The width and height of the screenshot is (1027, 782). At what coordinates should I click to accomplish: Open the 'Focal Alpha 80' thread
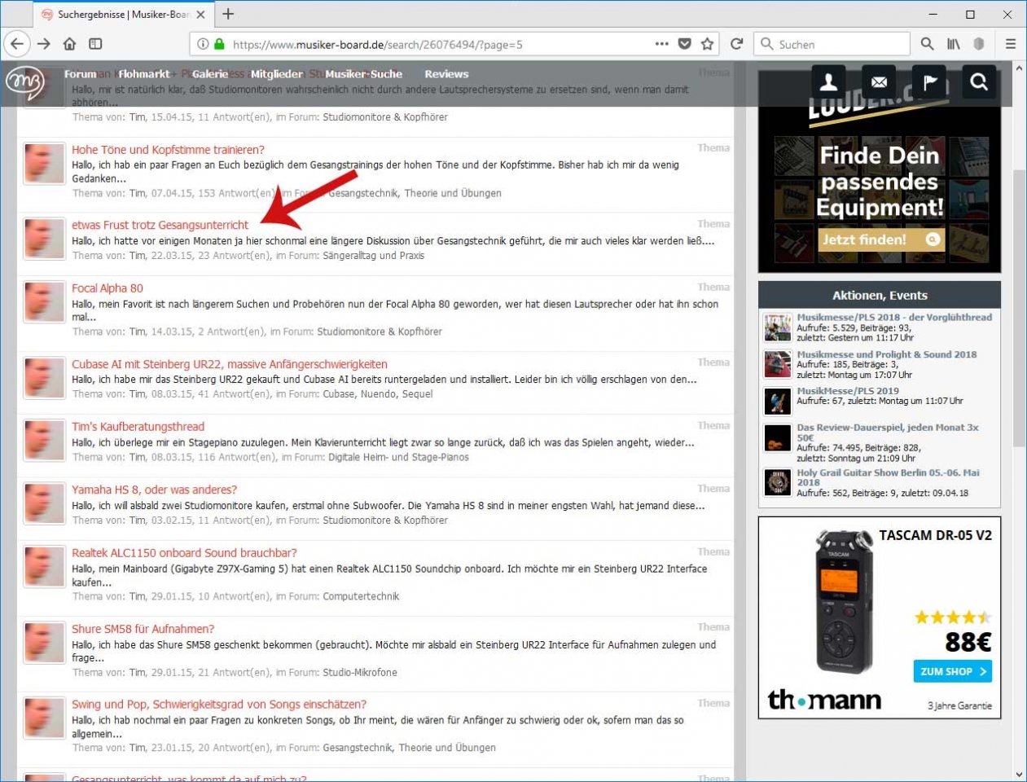point(108,288)
